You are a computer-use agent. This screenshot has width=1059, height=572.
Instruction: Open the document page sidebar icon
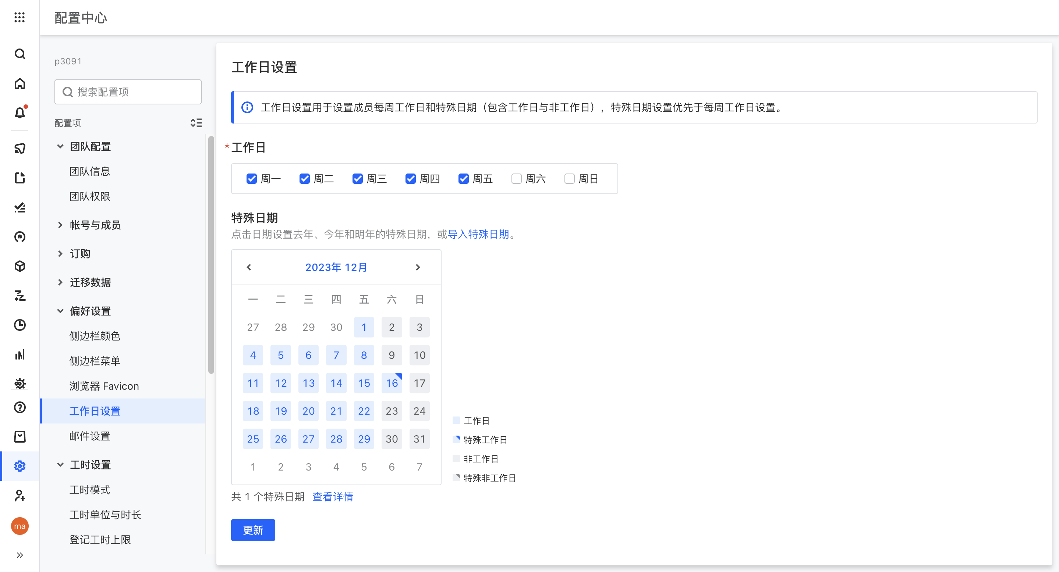point(20,178)
